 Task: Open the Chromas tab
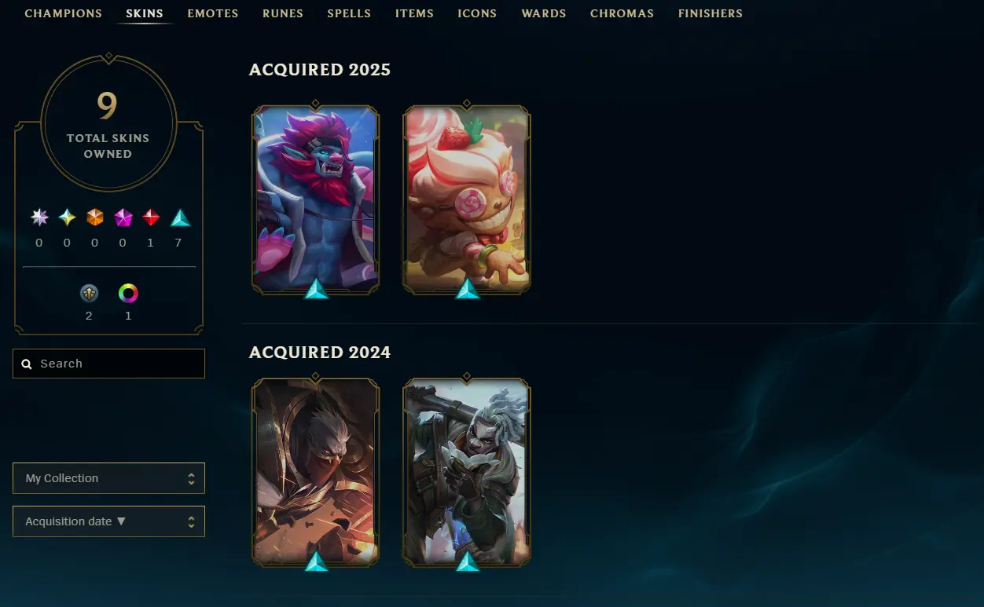pyautogui.click(x=622, y=13)
